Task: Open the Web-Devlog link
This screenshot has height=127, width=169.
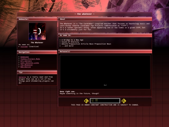Action: coord(26,67)
